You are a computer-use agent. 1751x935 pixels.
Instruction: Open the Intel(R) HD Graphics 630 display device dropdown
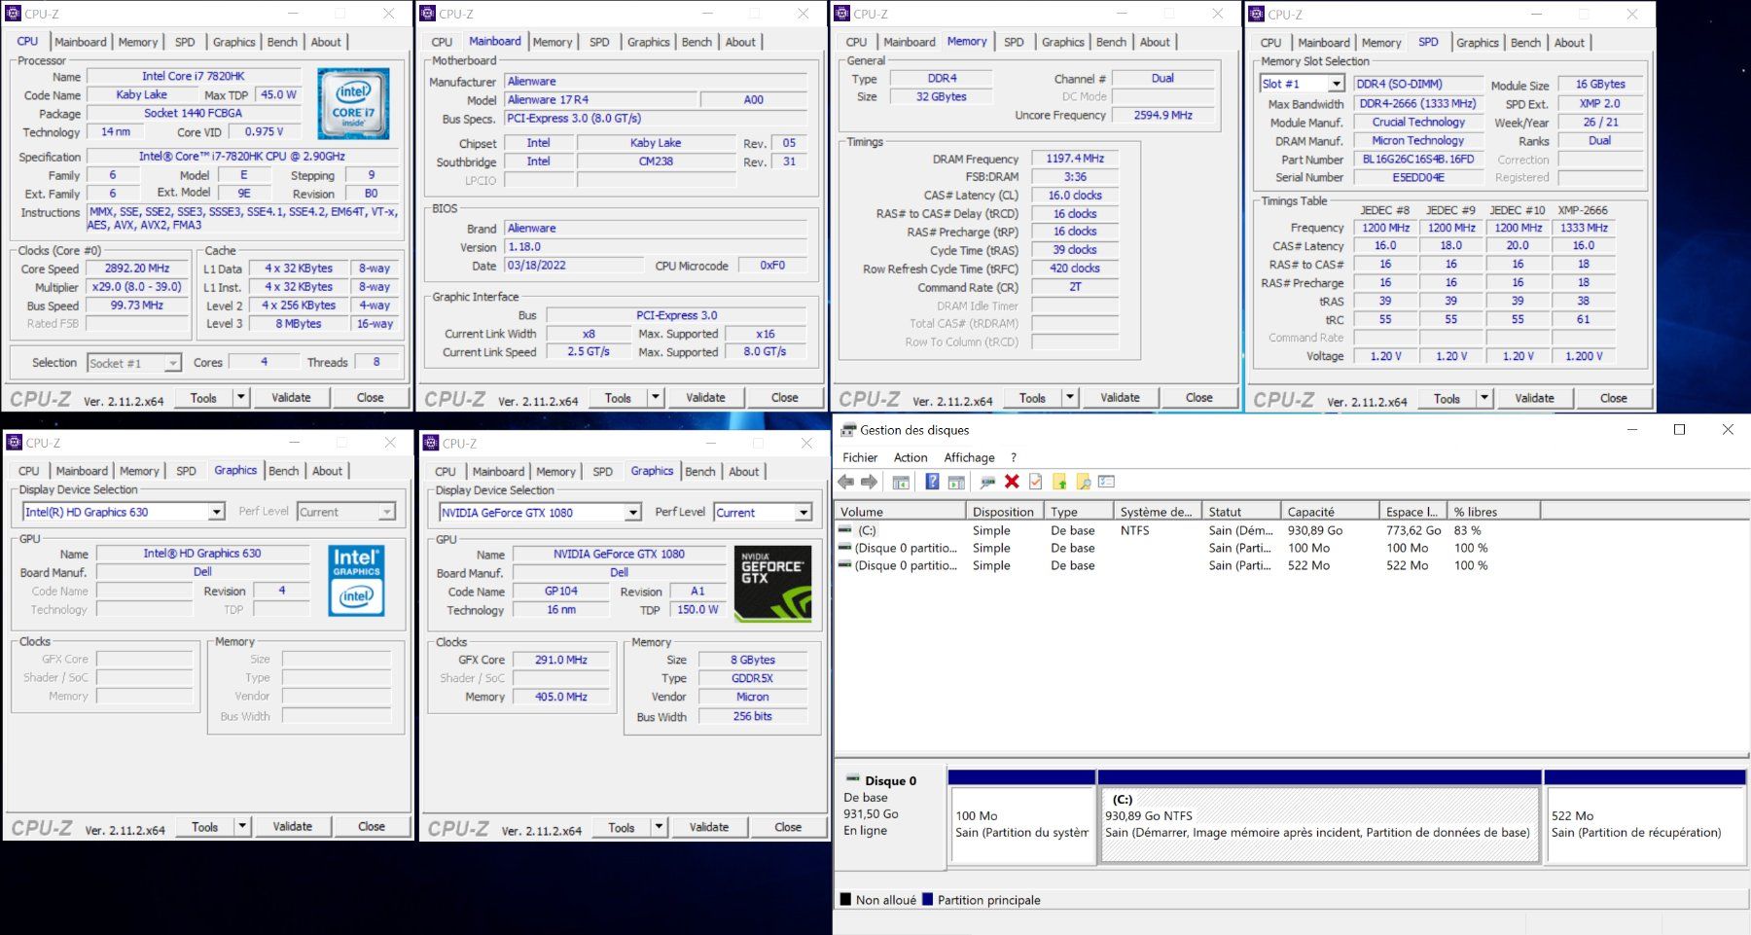click(x=216, y=512)
